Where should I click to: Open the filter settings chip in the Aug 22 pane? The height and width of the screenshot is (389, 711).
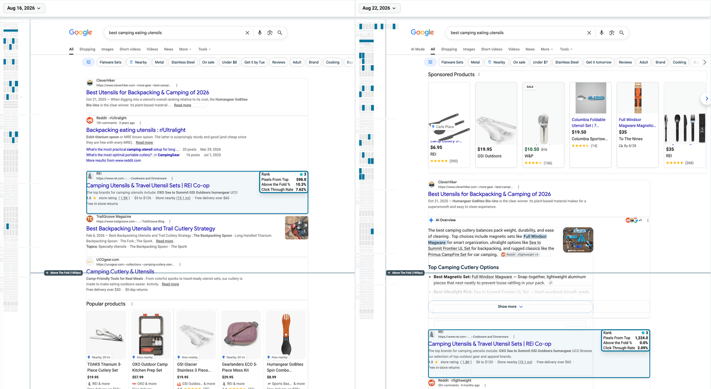click(430, 62)
